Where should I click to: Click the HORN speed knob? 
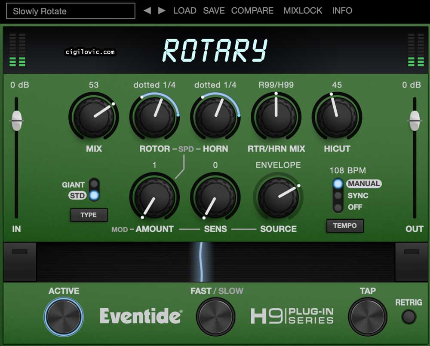click(215, 117)
